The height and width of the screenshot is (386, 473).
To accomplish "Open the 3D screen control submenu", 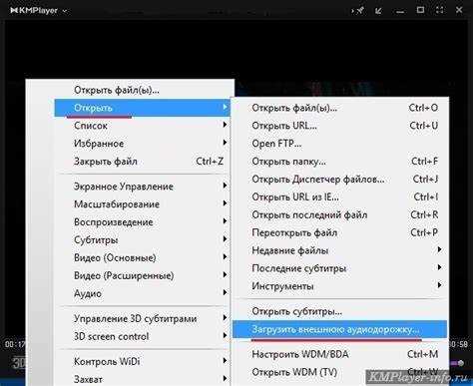I will click(143, 336).
